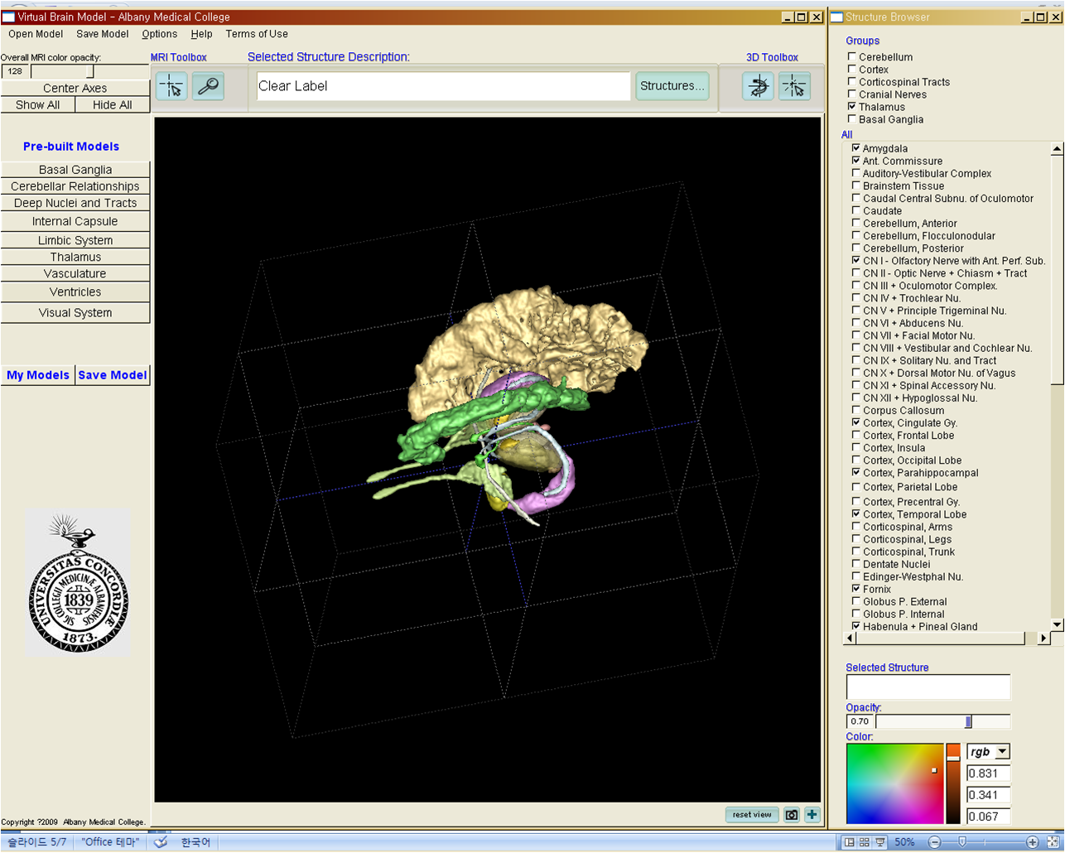Uncheck the Fornix structure
This screenshot has width=1065, height=853.
click(856, 589)
